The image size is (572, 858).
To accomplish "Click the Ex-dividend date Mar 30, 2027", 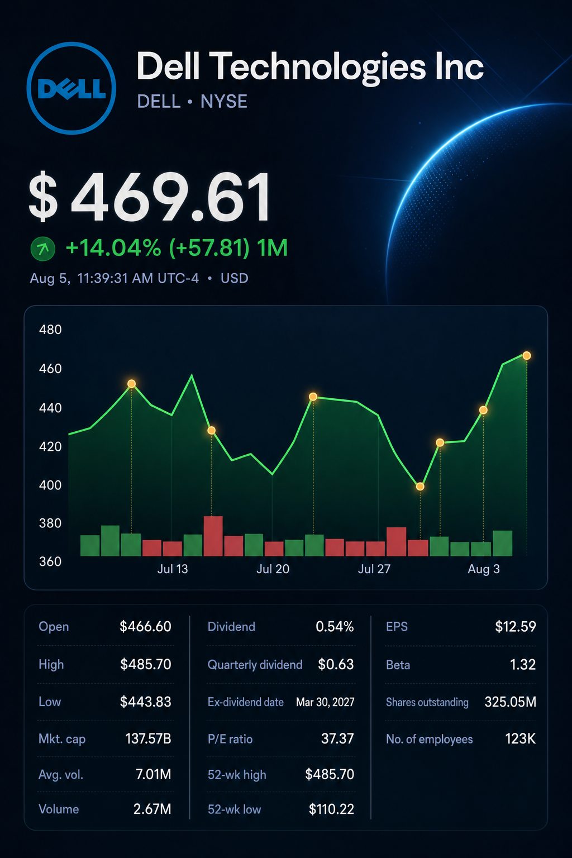I will [325, 702].
